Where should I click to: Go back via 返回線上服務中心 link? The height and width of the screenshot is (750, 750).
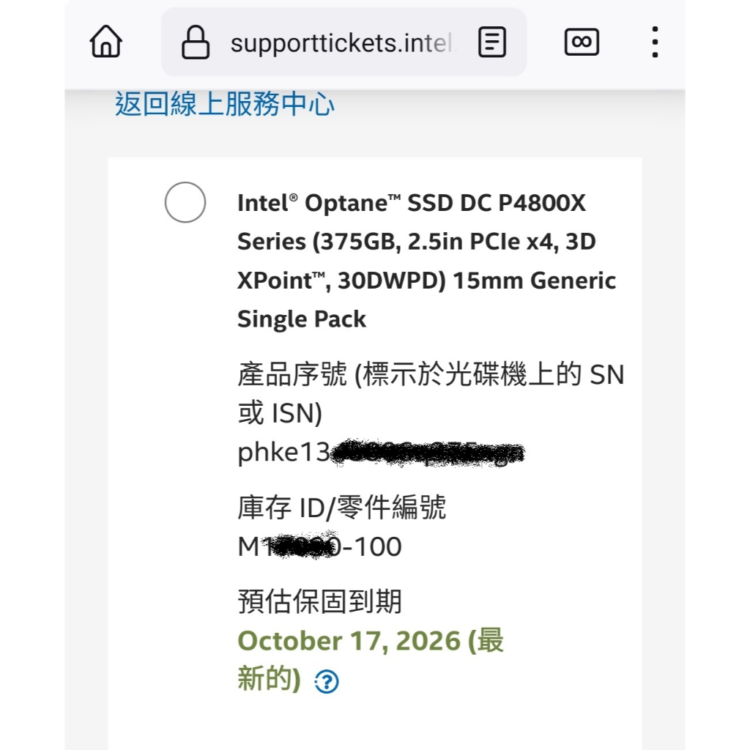tap(225, 104)
